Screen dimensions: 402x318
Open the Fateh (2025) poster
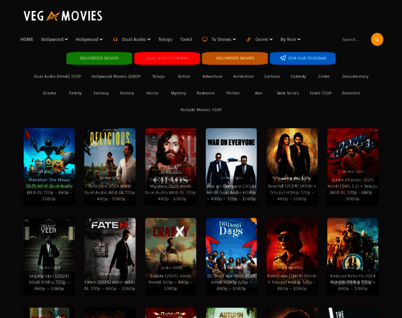pyautogui.click(x=110, y=257)
